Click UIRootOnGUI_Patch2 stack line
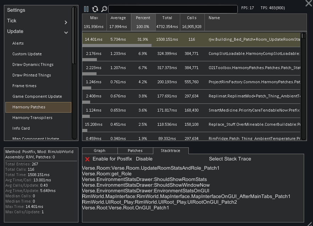The height and width of the screenshot is (226, 313). point(159,202)
